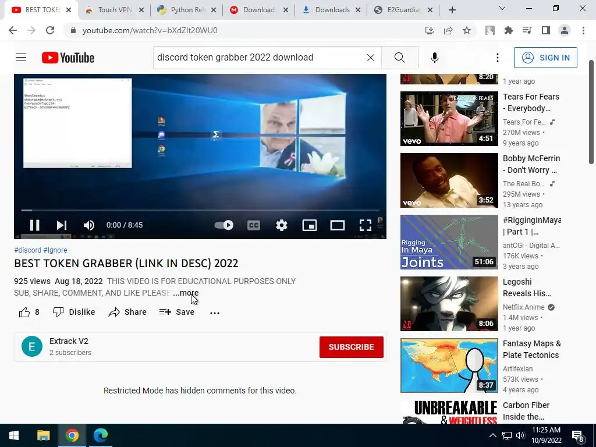Toggle autoplay switch in player
This screenshot has width=596, height=447.
[x=224, y=225]
